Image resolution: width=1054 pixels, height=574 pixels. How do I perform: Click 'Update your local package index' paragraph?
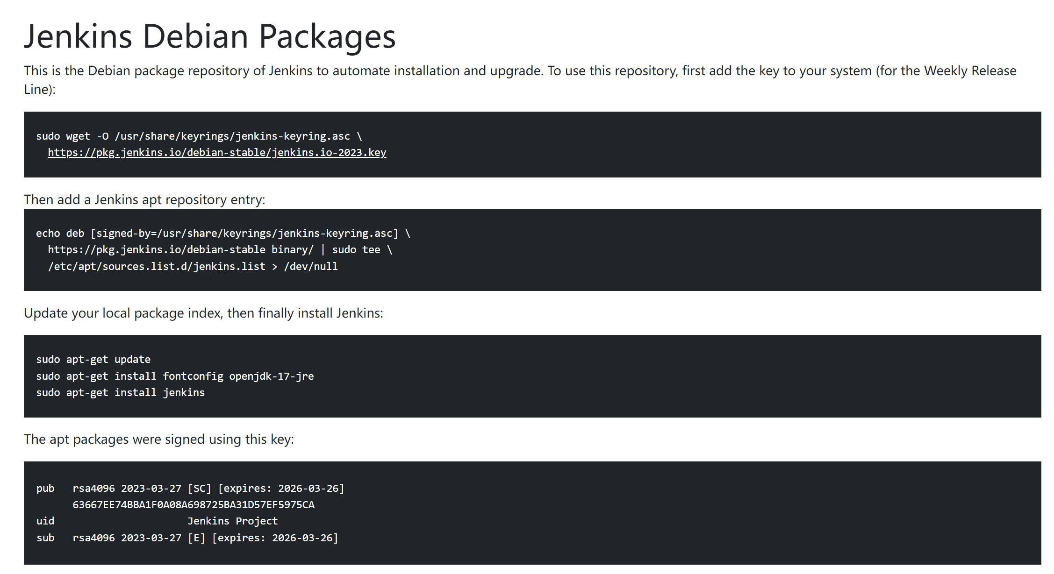[x=203, y=313]
